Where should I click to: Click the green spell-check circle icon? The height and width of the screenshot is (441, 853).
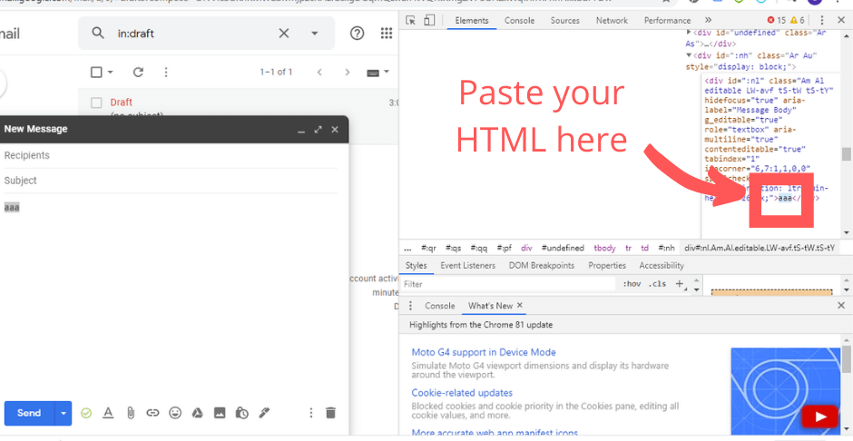86,413
